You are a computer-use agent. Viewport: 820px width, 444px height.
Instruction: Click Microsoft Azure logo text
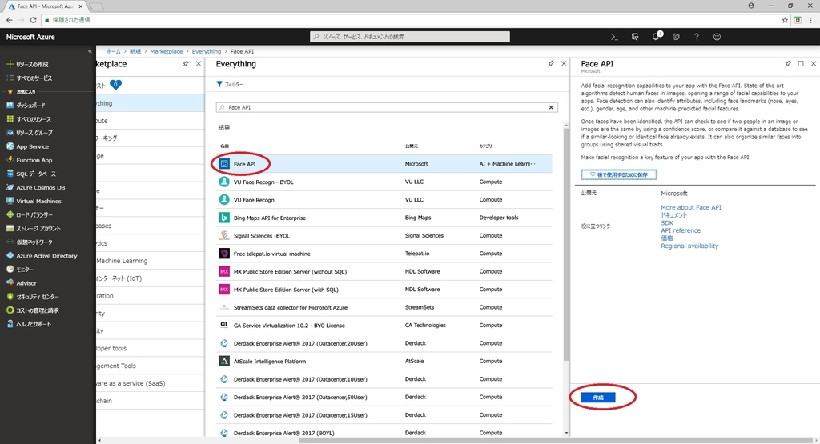tap(30, 37)
